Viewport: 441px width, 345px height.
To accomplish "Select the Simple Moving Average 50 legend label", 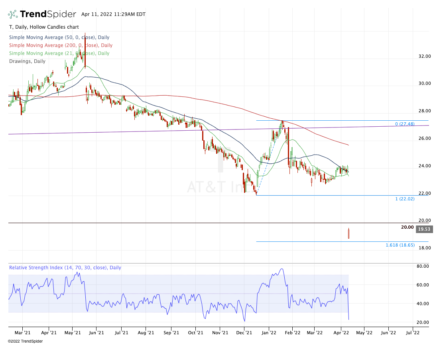I will point(59,37).
